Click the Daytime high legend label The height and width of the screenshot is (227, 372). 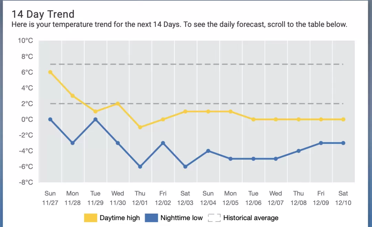click(x=120, y=218)
